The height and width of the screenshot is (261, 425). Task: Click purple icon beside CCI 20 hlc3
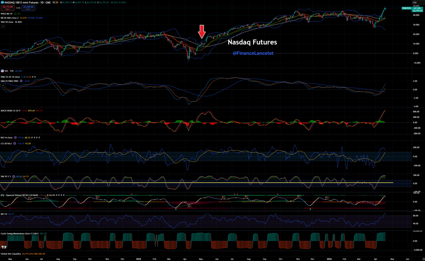15,143
